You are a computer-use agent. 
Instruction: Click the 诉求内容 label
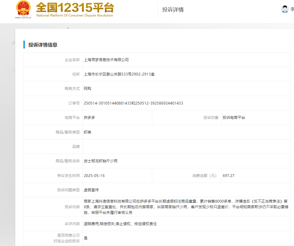[x=72, y=224]
